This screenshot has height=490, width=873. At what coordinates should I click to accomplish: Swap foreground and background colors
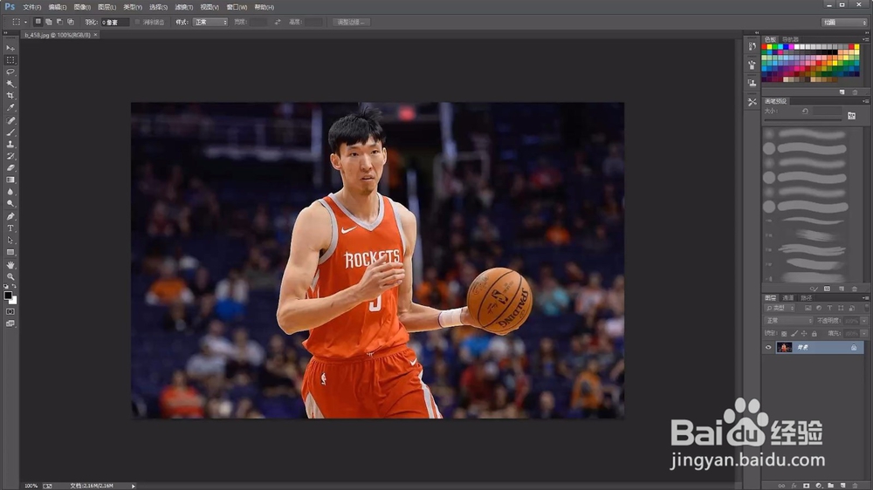point(14,286)
